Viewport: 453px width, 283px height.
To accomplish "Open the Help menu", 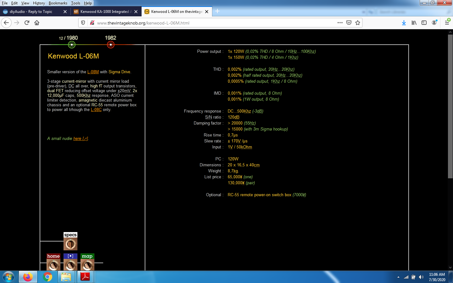I will pos(88,3).
